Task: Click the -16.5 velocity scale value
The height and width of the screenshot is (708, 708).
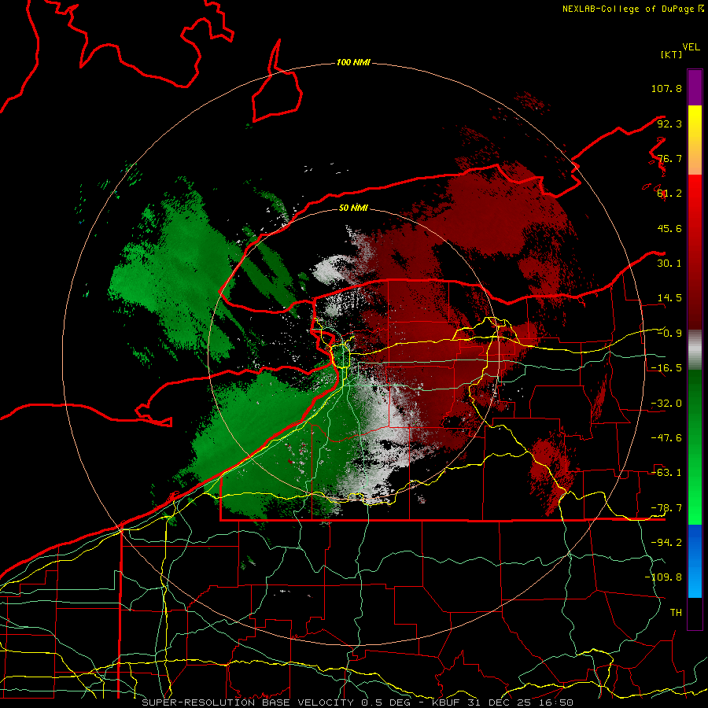Action: [666, 368]
